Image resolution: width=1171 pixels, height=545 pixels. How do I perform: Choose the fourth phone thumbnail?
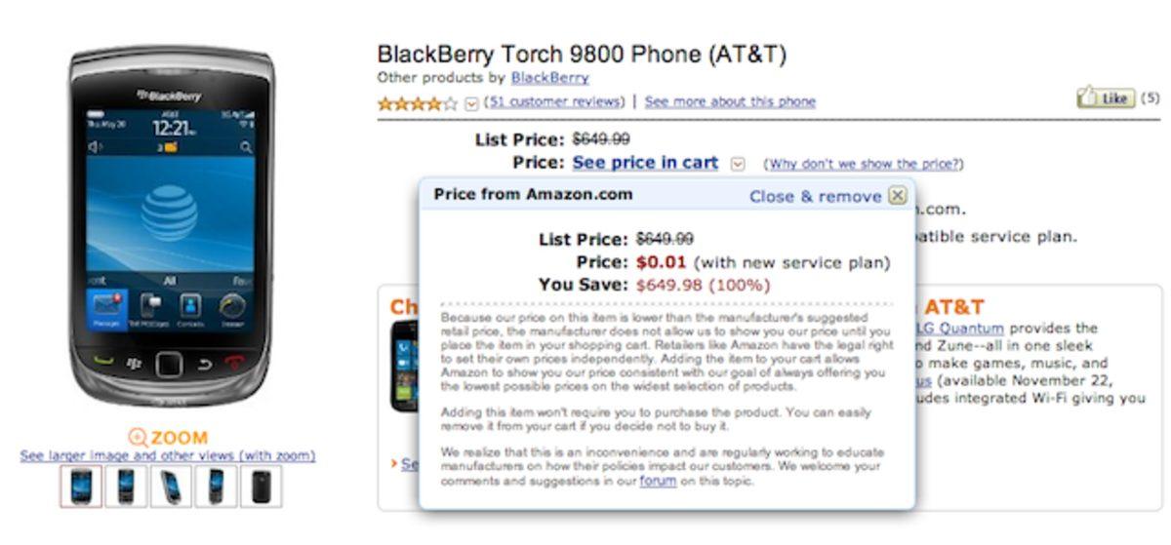coord(216,486)
